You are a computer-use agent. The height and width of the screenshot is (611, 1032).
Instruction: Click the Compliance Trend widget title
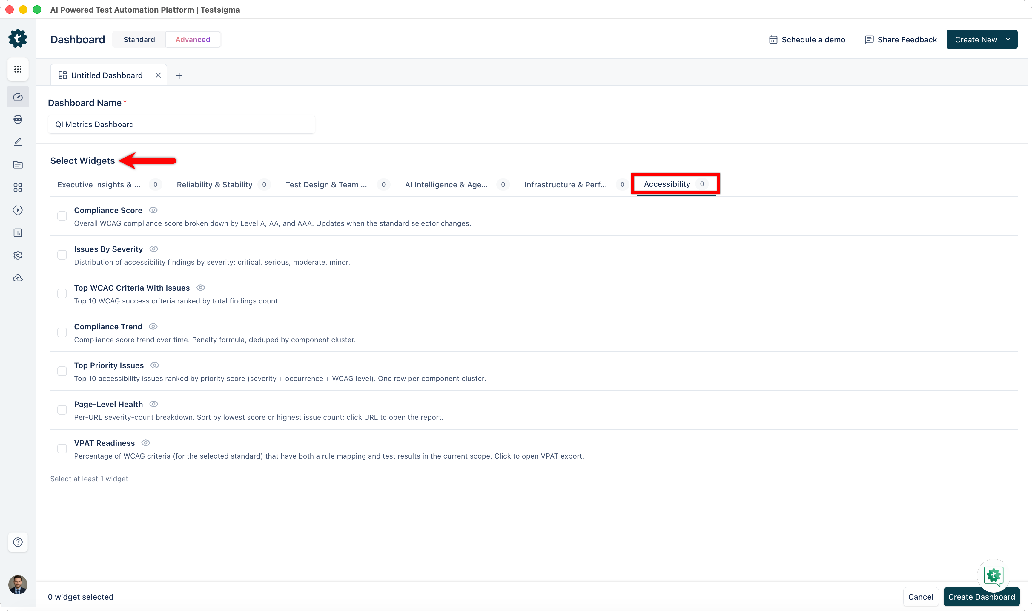[108, 327]
